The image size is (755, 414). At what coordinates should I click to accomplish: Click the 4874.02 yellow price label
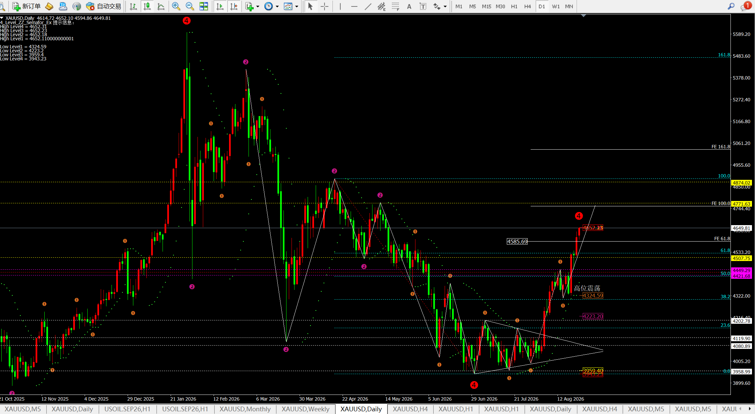pyautogui.click(x=742, y=183)
